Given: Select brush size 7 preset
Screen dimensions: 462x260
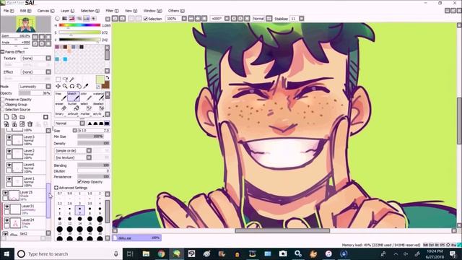Looking at the screenshot, I should (x=79, y=210).
